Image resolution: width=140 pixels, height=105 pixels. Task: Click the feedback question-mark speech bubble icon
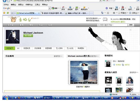point(105,19)
